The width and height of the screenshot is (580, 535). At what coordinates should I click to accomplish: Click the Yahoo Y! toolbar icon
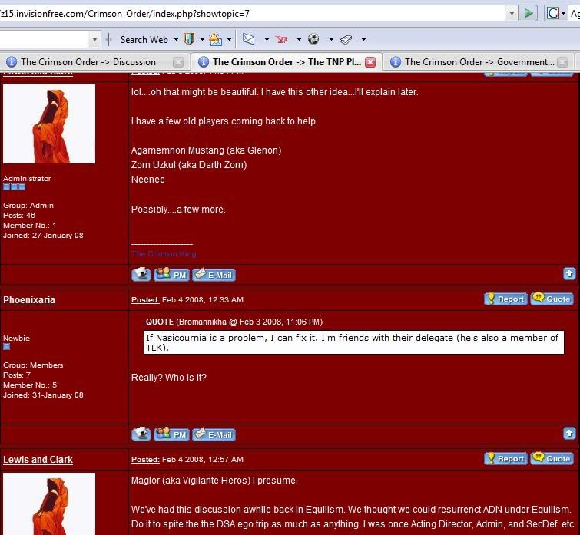click(282, 39)
